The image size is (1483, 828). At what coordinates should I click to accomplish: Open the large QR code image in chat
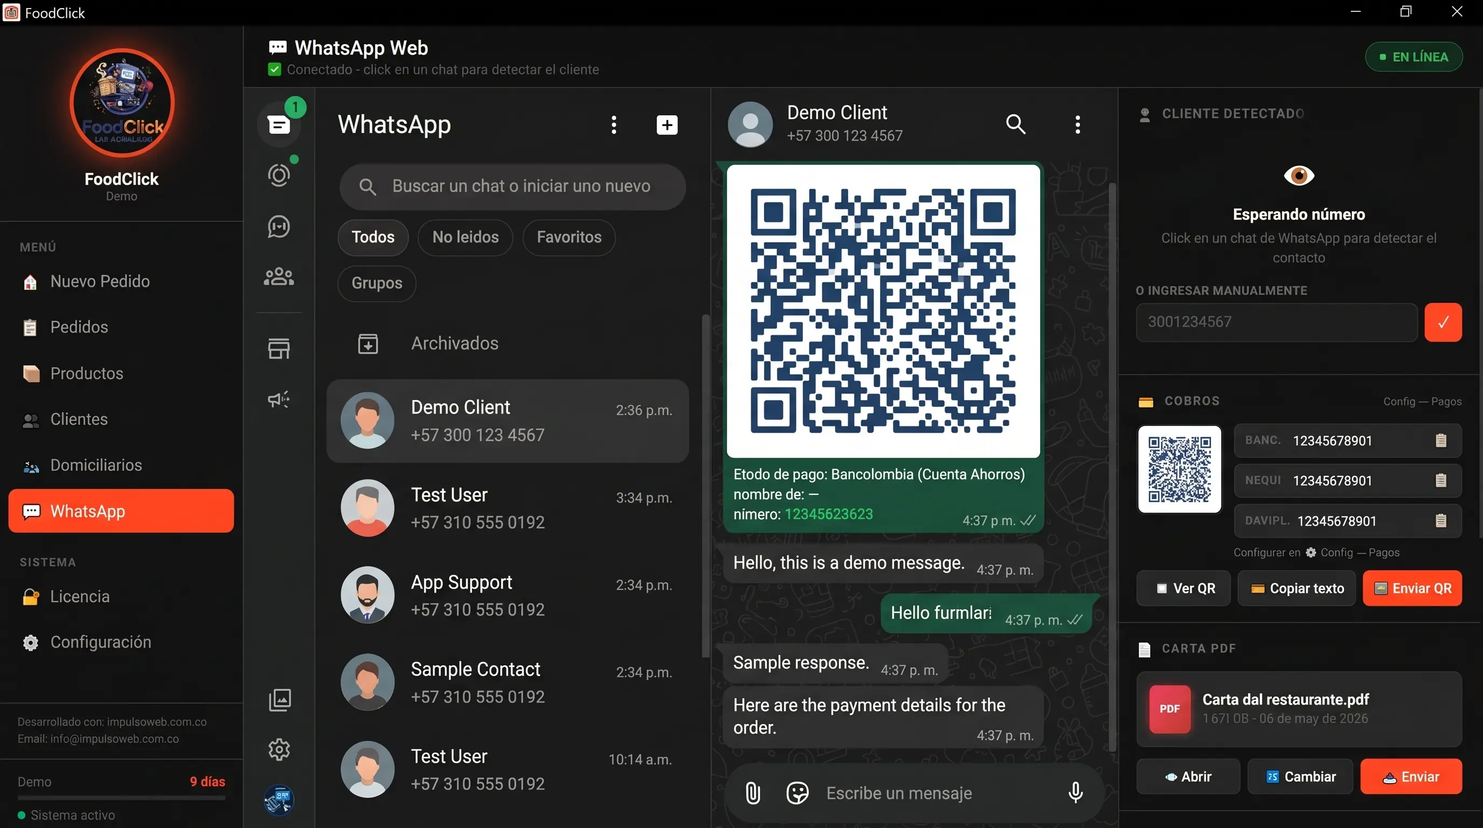click(x=883, y=311)
